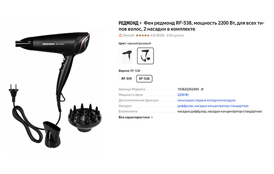Click the chevron after РЕДМОНД brand

point(140,23)
